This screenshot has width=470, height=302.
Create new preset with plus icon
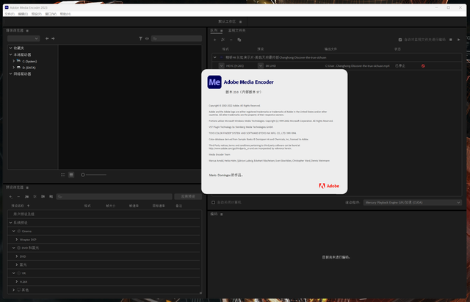pos(10,197)
